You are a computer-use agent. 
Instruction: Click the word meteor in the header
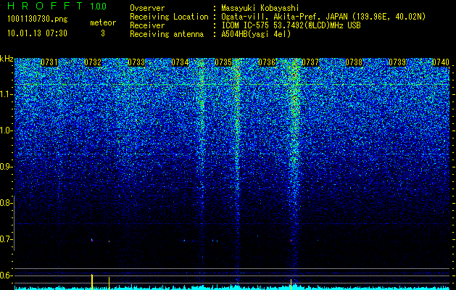point(103,22)
